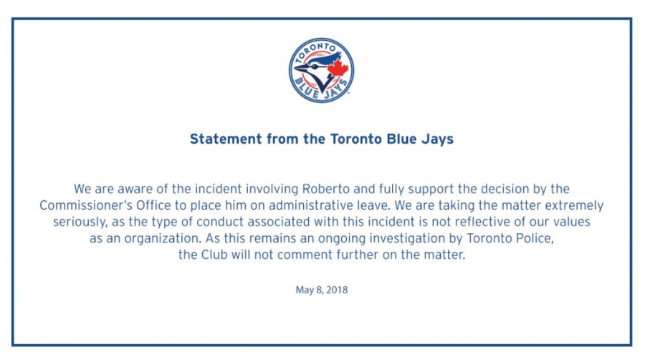This screenshot has width=645, height=362.
Task: Select the statement heading text
Action: [321, 140]
